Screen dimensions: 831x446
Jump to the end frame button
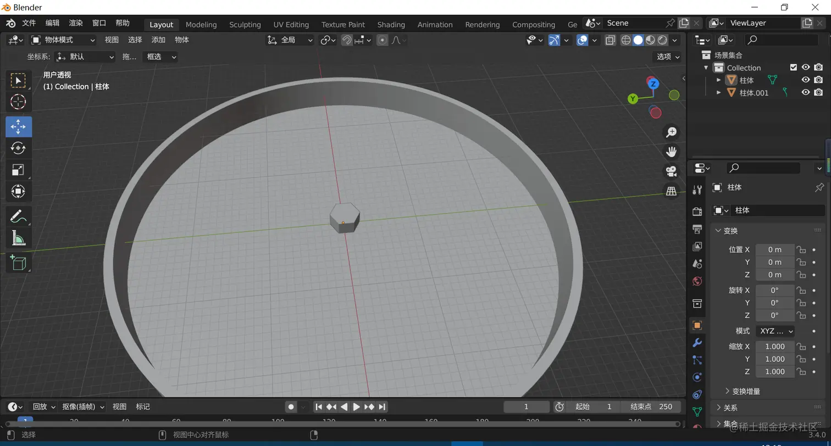(x=382, y=407)
